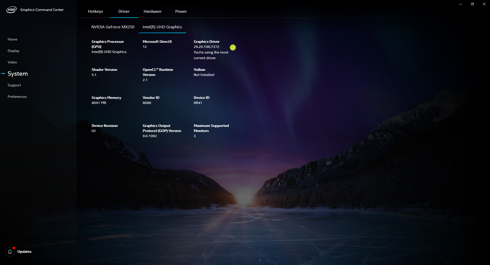Select the Driver tab
The image size is (490, 265).
(124, 11)
